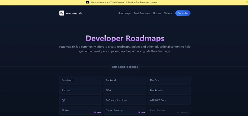The width and height of the screenshot is (248, 116).
Task: Click the roadmap.sh site name text
Action: (x=74, y=13)
